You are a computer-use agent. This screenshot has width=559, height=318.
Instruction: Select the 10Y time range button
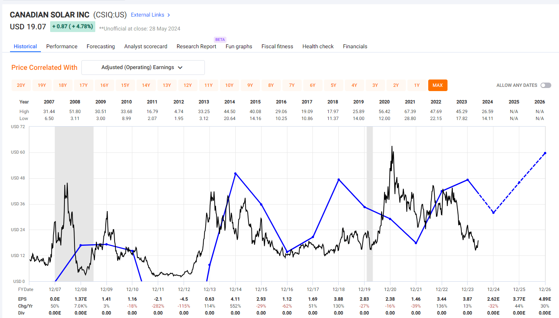click(230, 85)
